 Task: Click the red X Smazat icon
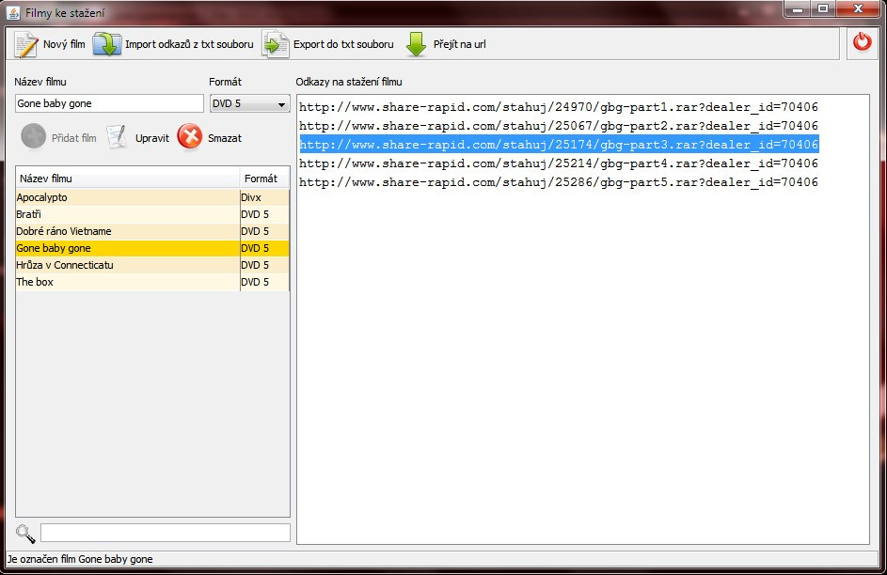click(189, 137)
